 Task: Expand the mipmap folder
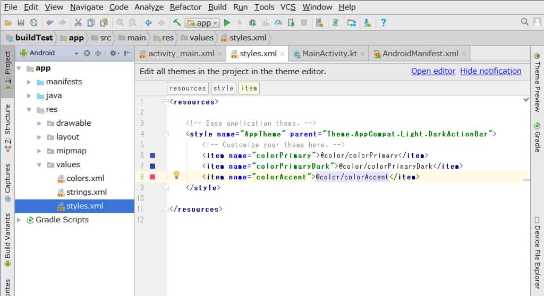(39, 151)
